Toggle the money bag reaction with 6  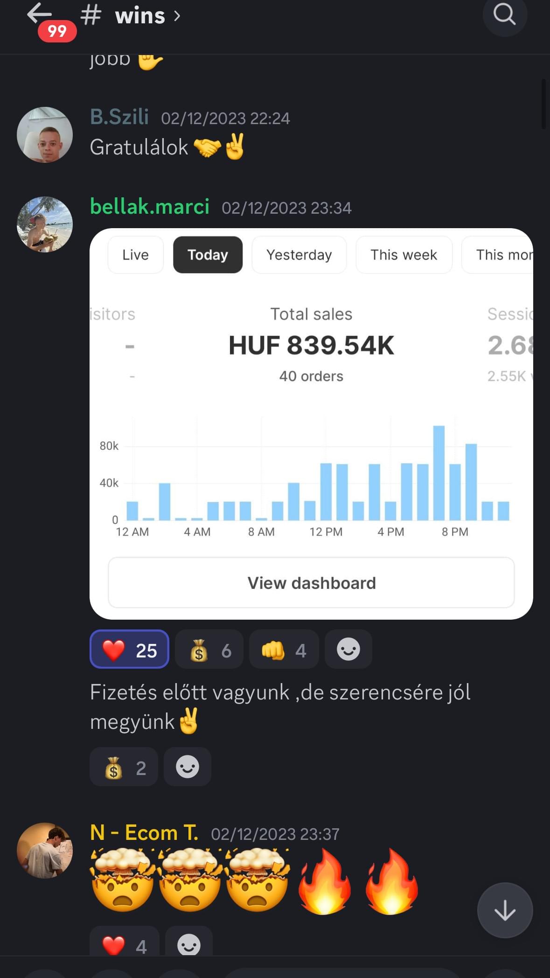[209, 649]
